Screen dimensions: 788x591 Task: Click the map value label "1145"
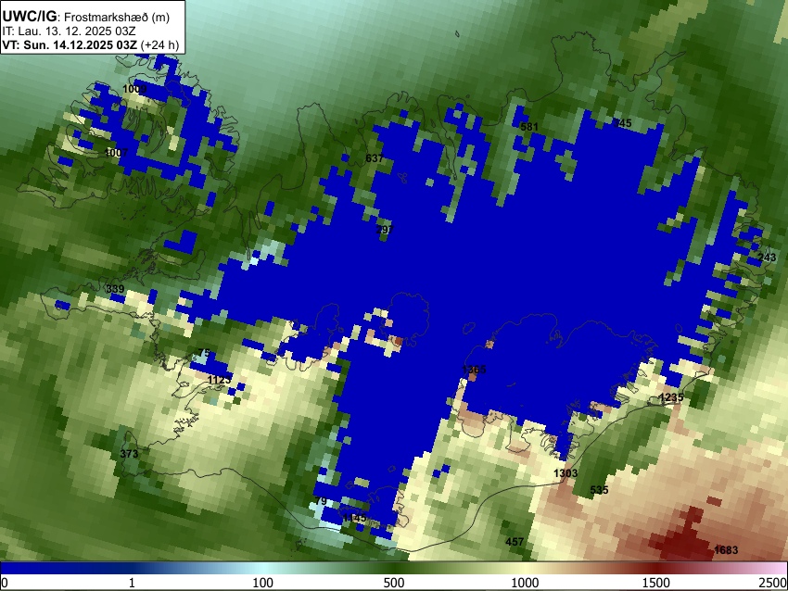pyautogui.click(x=355, y=517)
